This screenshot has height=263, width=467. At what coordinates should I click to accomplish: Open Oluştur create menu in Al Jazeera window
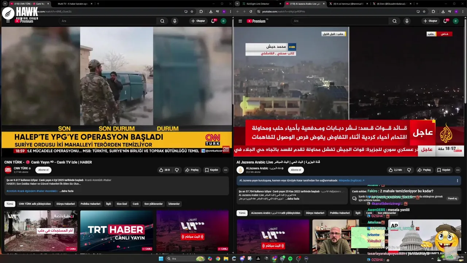[x=430, y=21]
